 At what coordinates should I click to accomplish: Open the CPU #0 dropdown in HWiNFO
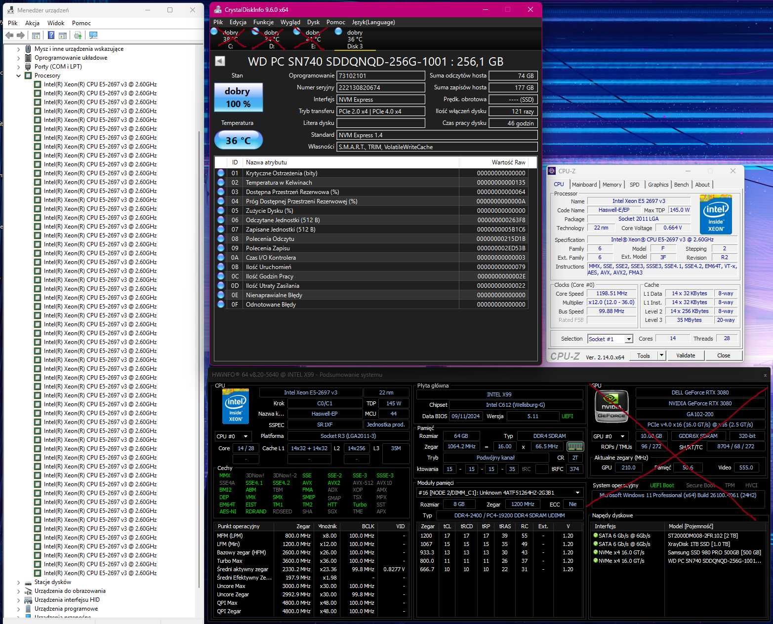(245, 436)
